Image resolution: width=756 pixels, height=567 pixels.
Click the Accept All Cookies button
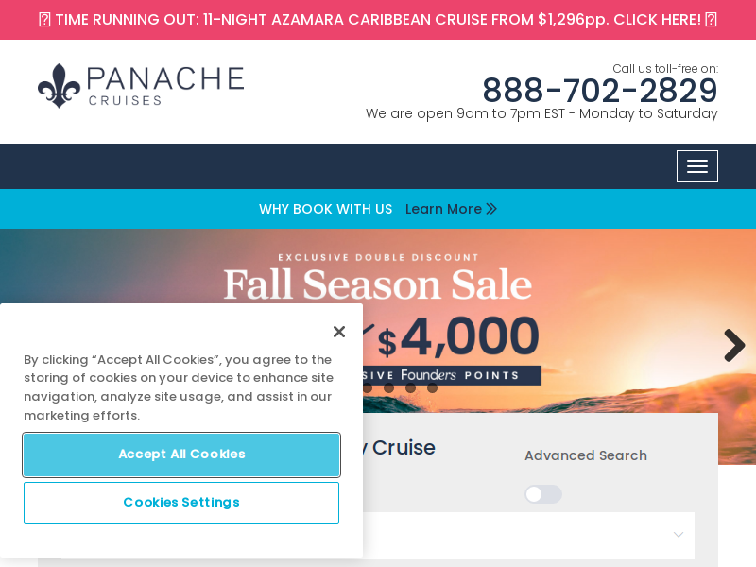[x=181, y=455]
